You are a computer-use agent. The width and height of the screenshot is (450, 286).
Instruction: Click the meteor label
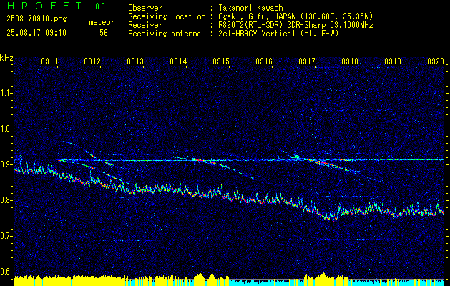tap(102, 22)
